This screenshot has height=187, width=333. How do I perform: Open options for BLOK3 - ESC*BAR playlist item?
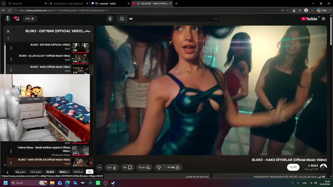click(x=11, y=48)
